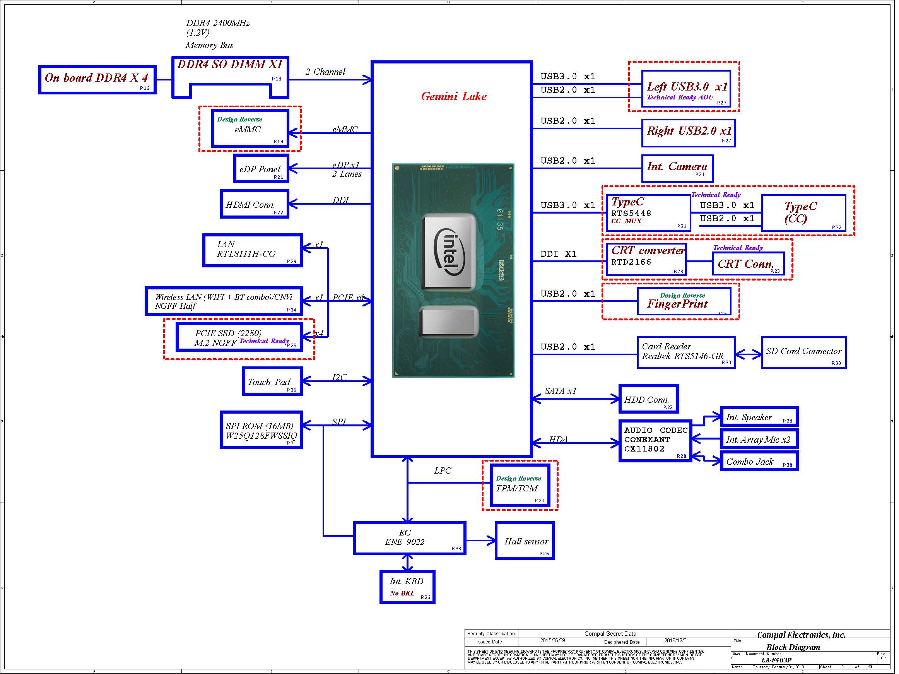Click the Intel chip image
Viewport: 899px width, 674px height.
453,271
